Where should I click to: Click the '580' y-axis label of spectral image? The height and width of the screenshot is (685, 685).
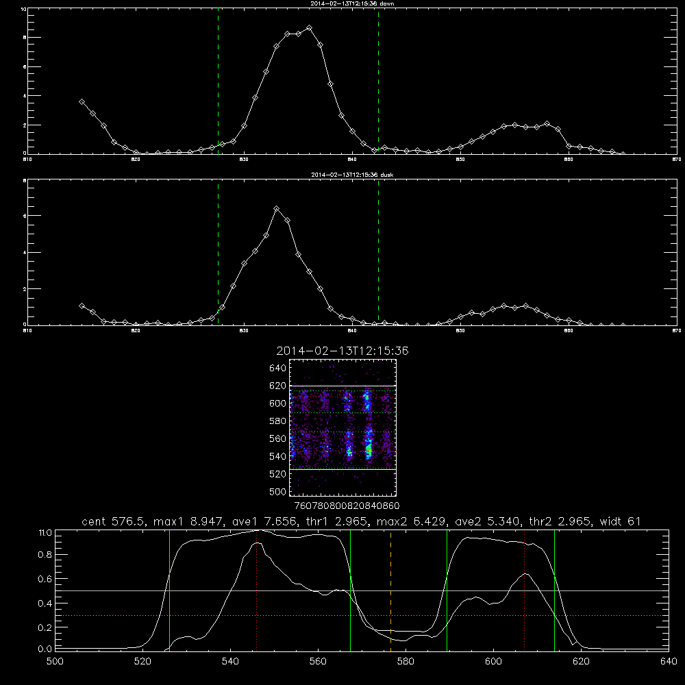(x=278, y=421)
